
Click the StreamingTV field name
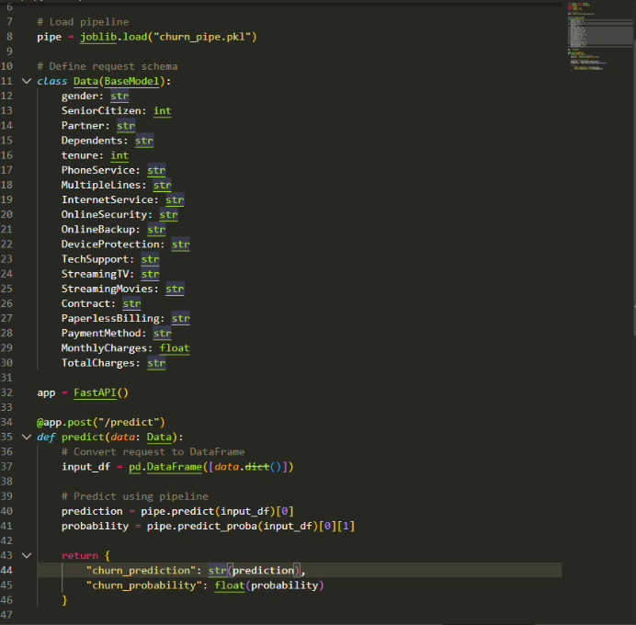pos(95,274)
